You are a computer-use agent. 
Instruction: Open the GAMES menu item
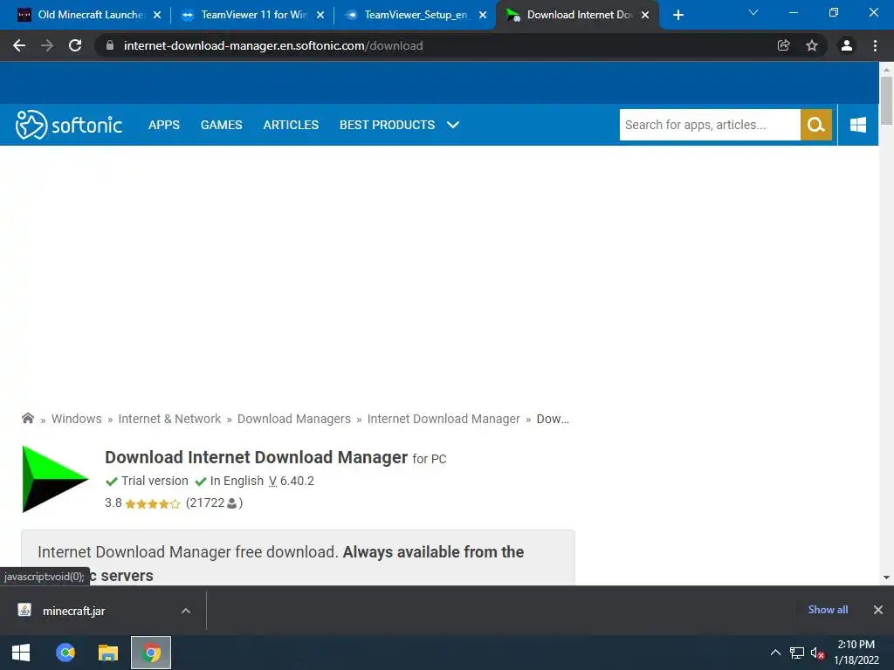221,125
